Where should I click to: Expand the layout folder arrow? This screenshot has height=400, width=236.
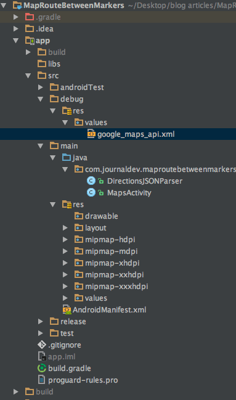(x=65, y=228)
